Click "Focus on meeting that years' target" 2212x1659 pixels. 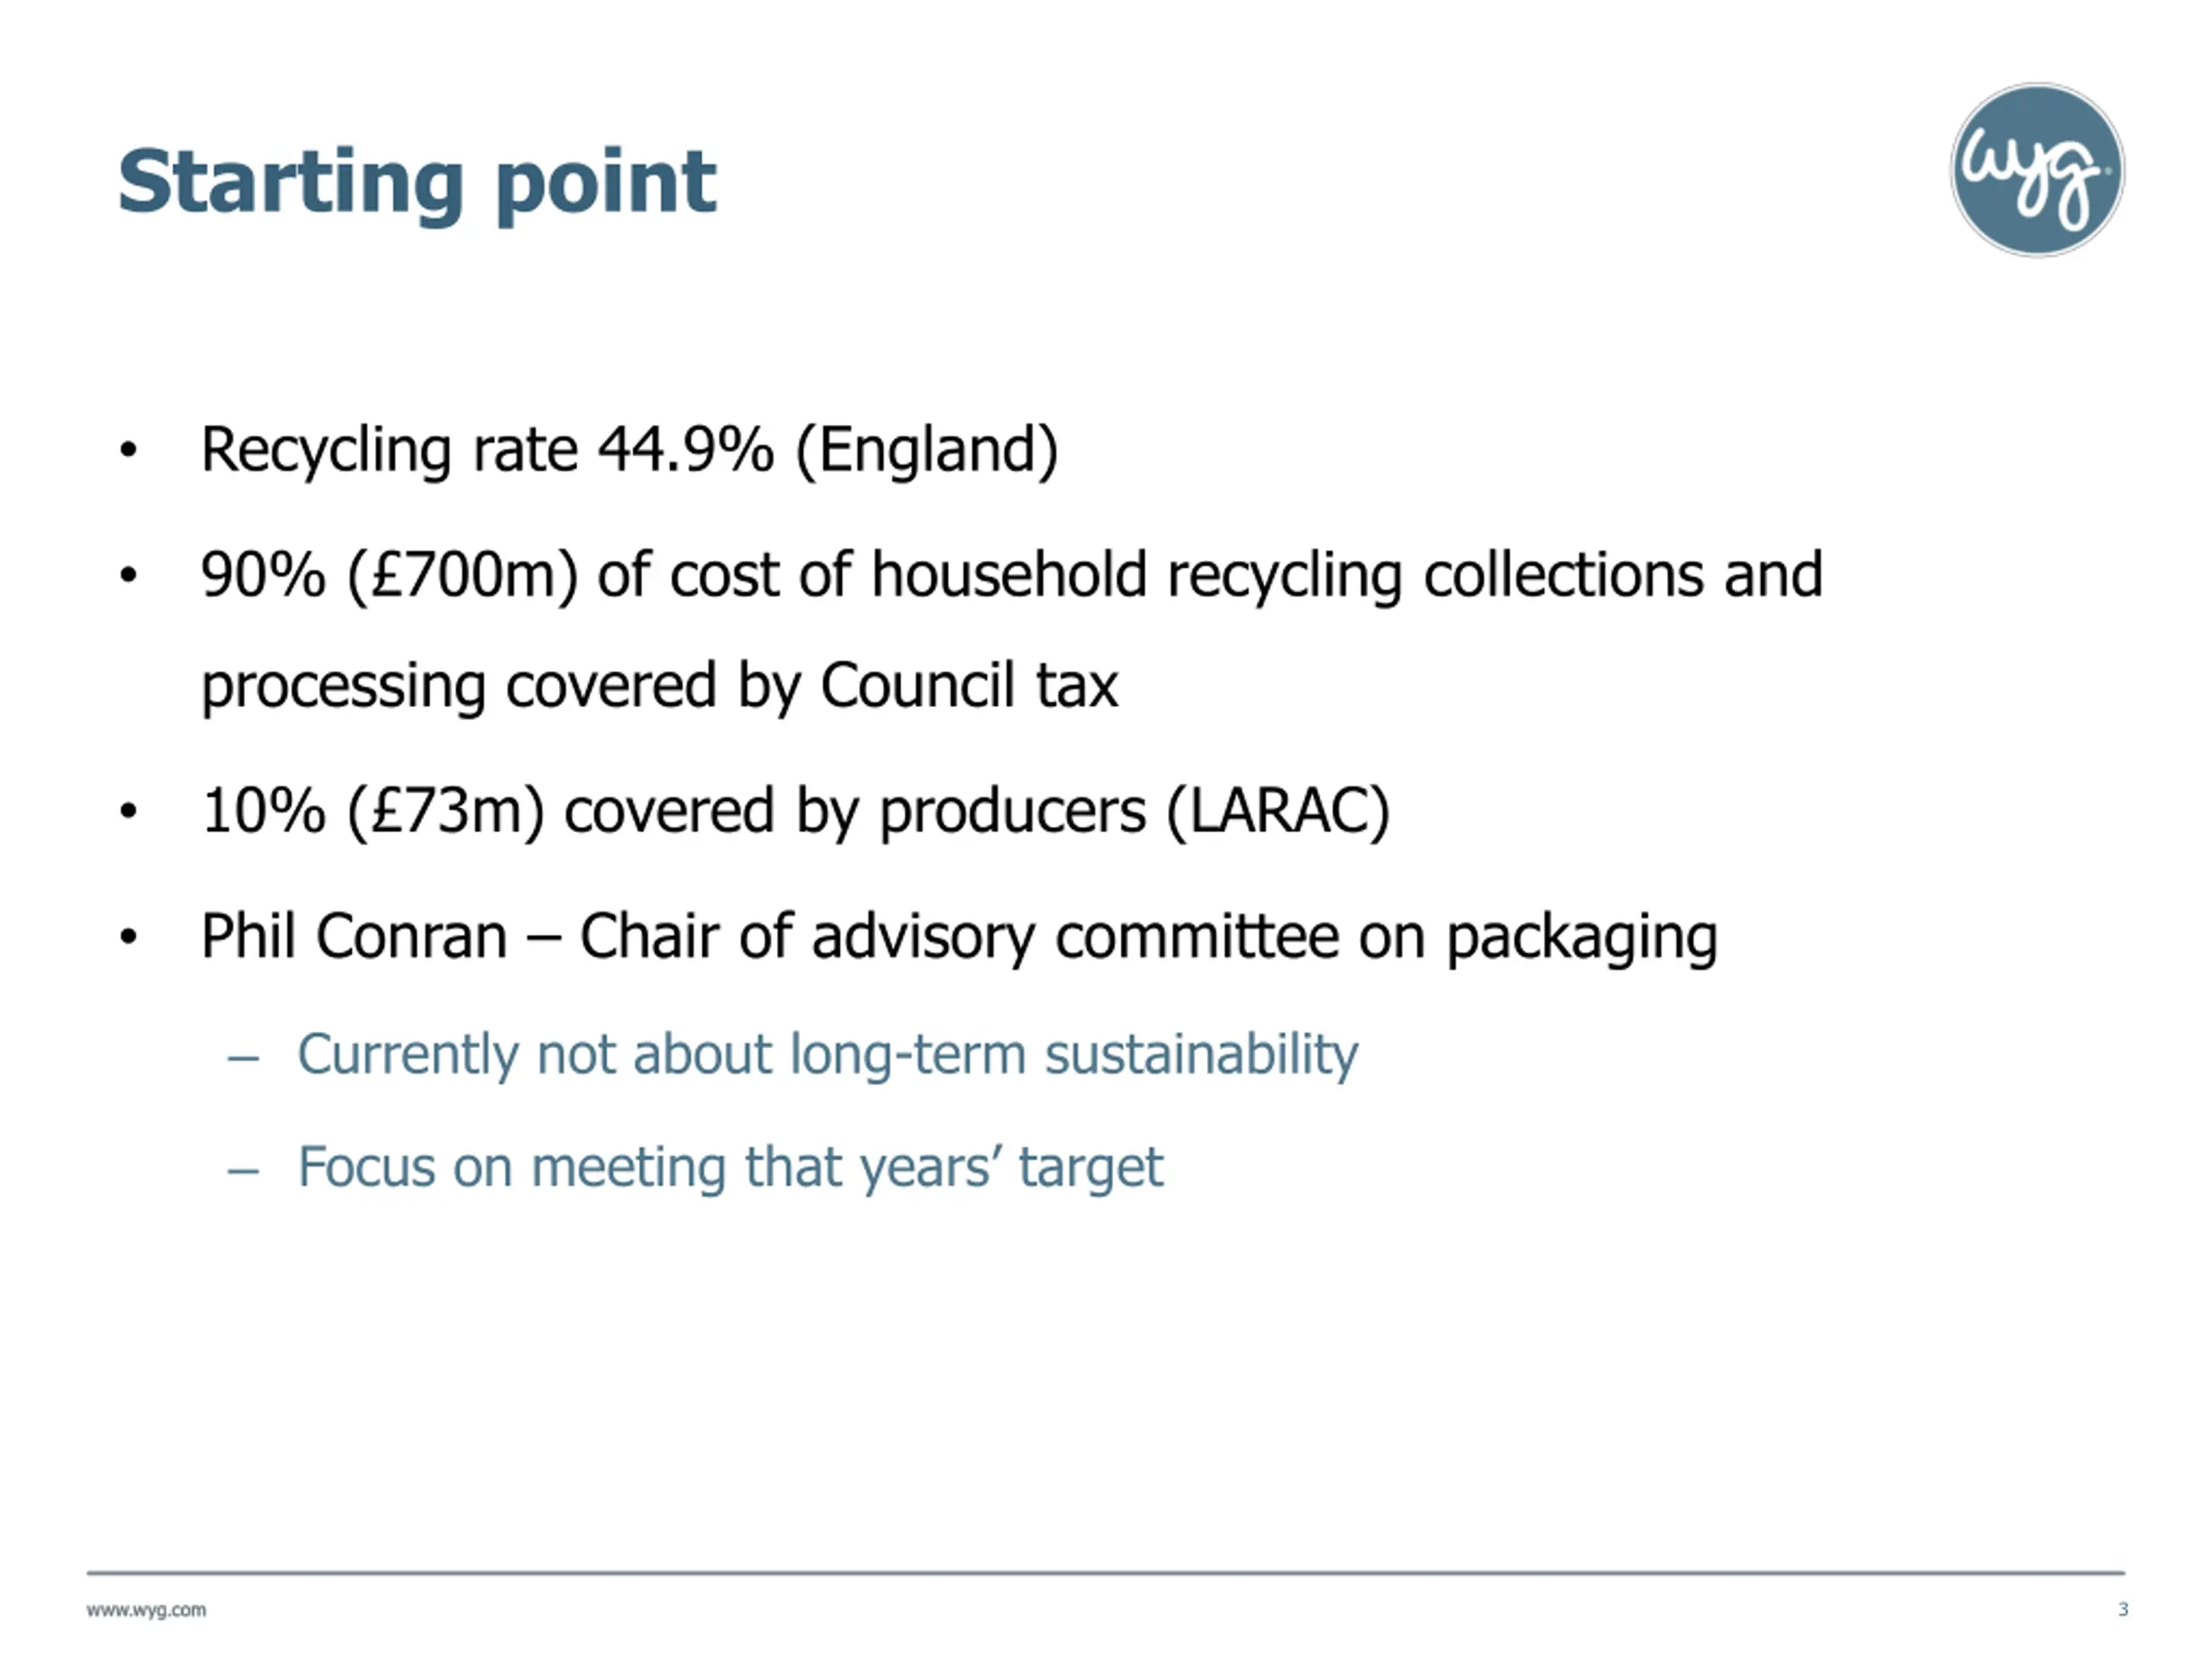[x=730, y=1166]
